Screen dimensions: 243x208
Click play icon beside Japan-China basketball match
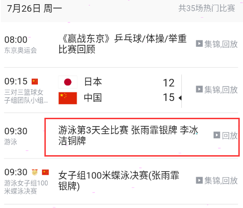tap(199, 89)
